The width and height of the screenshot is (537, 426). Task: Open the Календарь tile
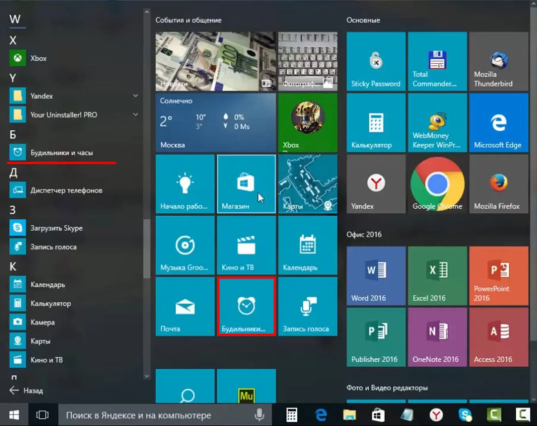point(308,245)
